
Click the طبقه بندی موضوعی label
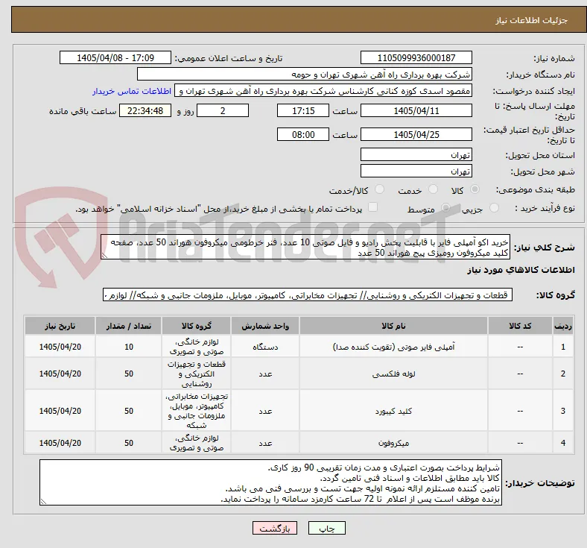coord(536,189)
